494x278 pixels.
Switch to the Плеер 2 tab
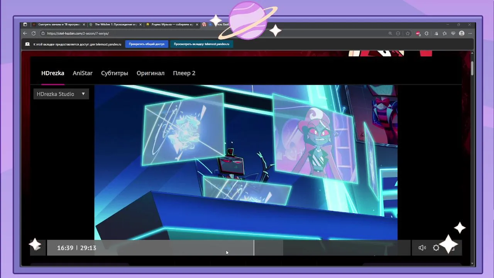tap(184, 73)
